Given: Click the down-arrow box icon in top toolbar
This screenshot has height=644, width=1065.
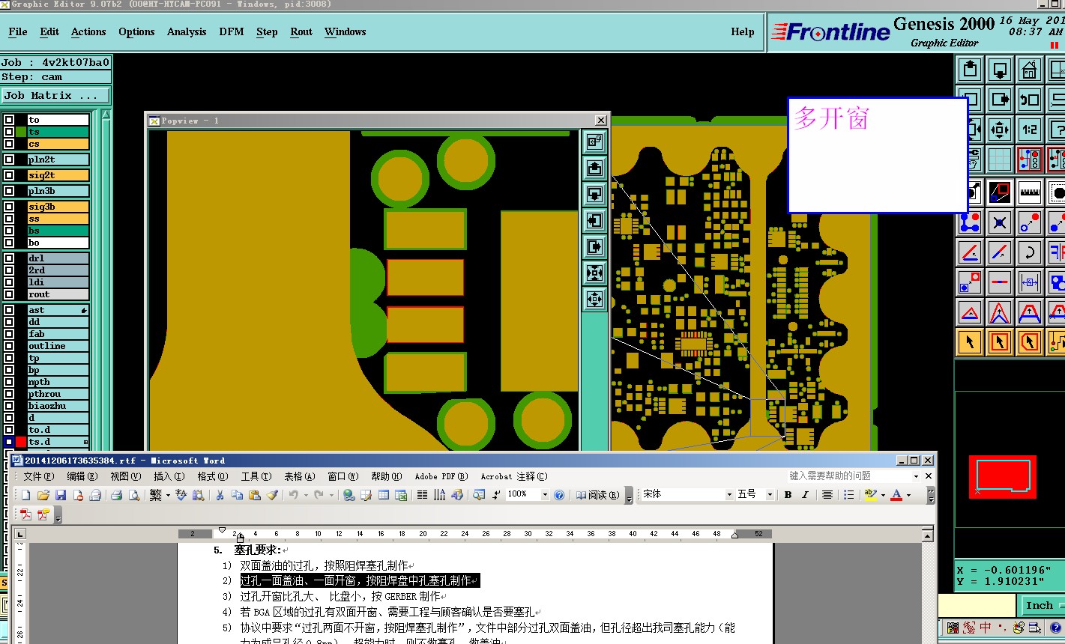Looking at the screenshot, I should pyautogui.click(x=999, y=70).
